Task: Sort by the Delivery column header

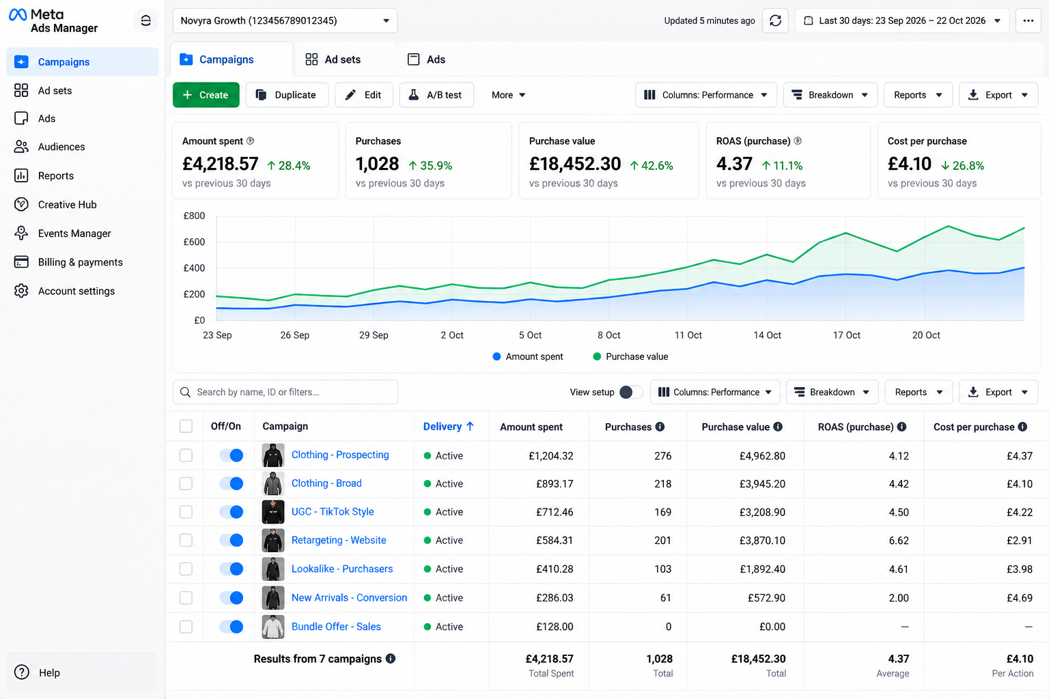Action: tap(449, 426)
